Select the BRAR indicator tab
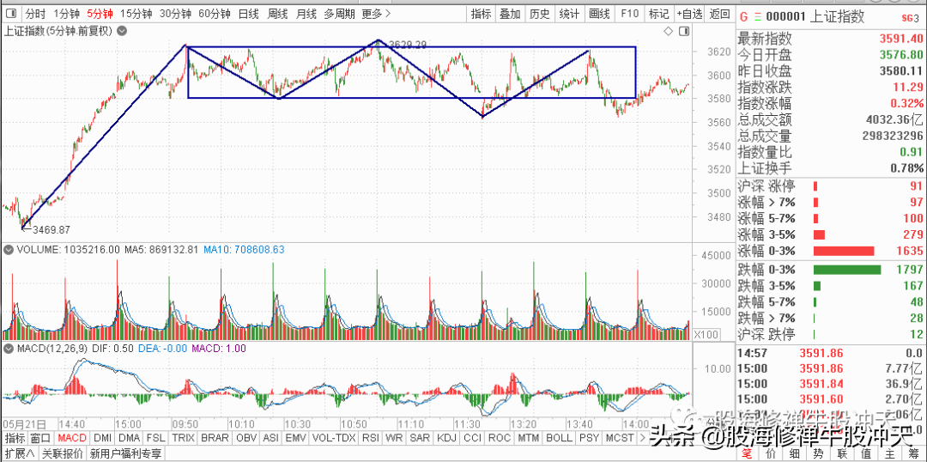927x462 pixels. click(215, 438)
